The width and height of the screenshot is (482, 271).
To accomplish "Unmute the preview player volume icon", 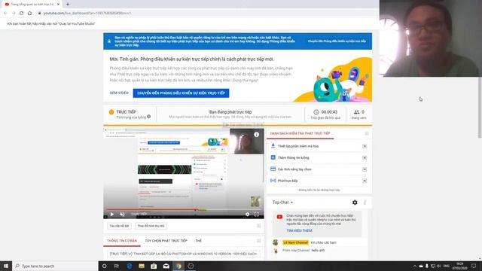I will tap(122, 214).
